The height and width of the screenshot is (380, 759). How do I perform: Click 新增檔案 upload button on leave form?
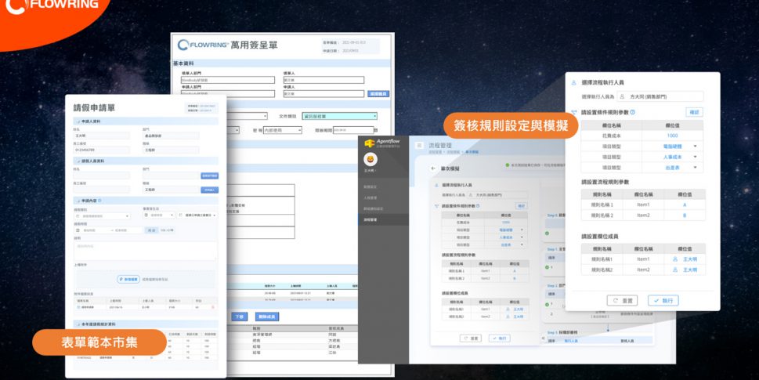(x=128, y=279)
